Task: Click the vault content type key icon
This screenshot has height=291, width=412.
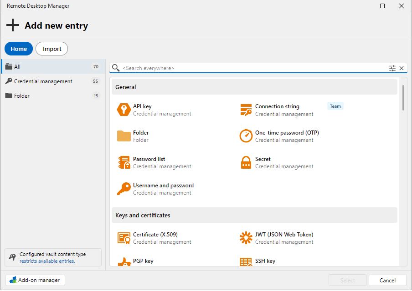Action: click(12, 257)
